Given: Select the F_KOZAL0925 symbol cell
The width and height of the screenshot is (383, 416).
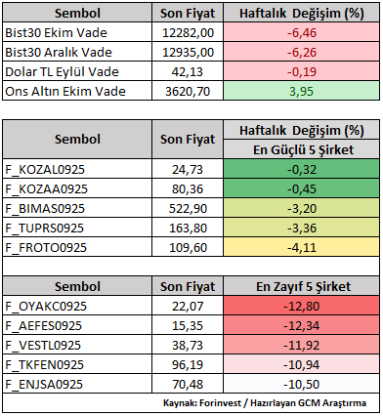Looking at the screenshot, I should (x=77, y=169).
